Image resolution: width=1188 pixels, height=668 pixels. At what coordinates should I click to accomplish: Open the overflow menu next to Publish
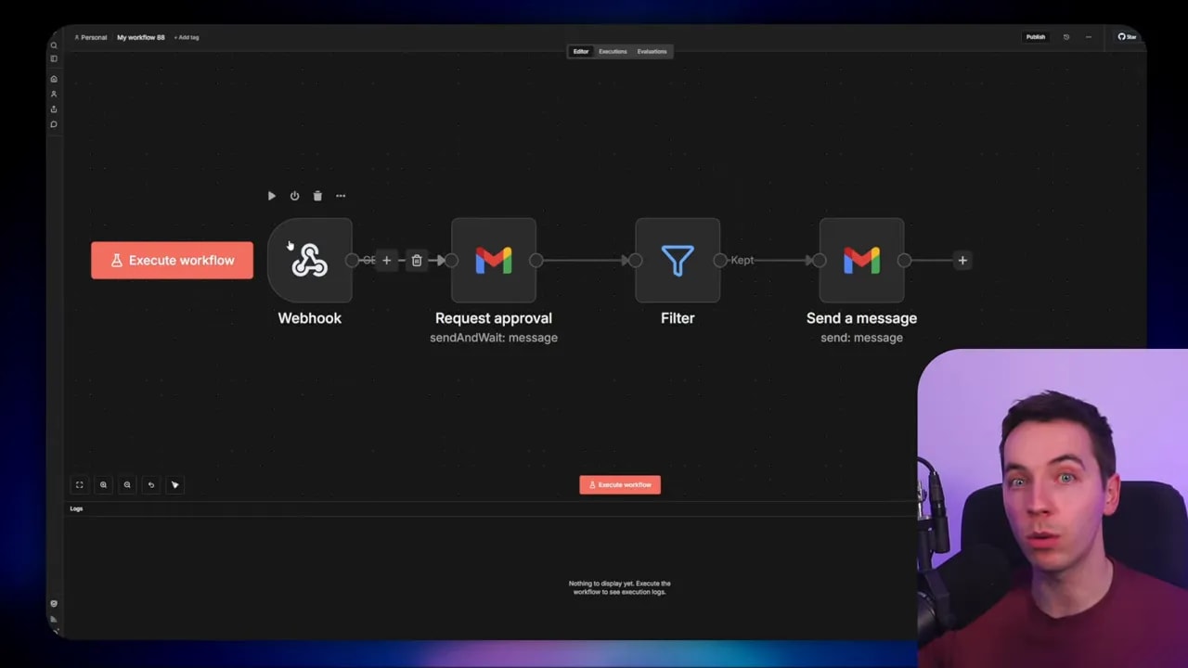(x=1089, y=37)
